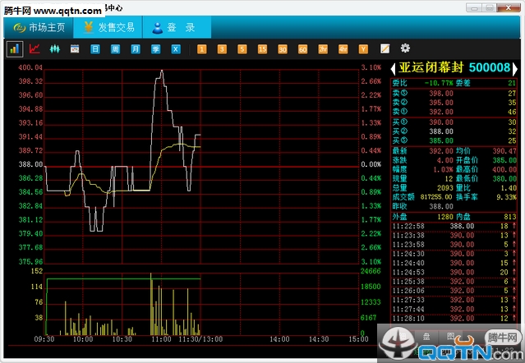
Task: Open the candlestick K-line chart view
Action: coord(54,49)
